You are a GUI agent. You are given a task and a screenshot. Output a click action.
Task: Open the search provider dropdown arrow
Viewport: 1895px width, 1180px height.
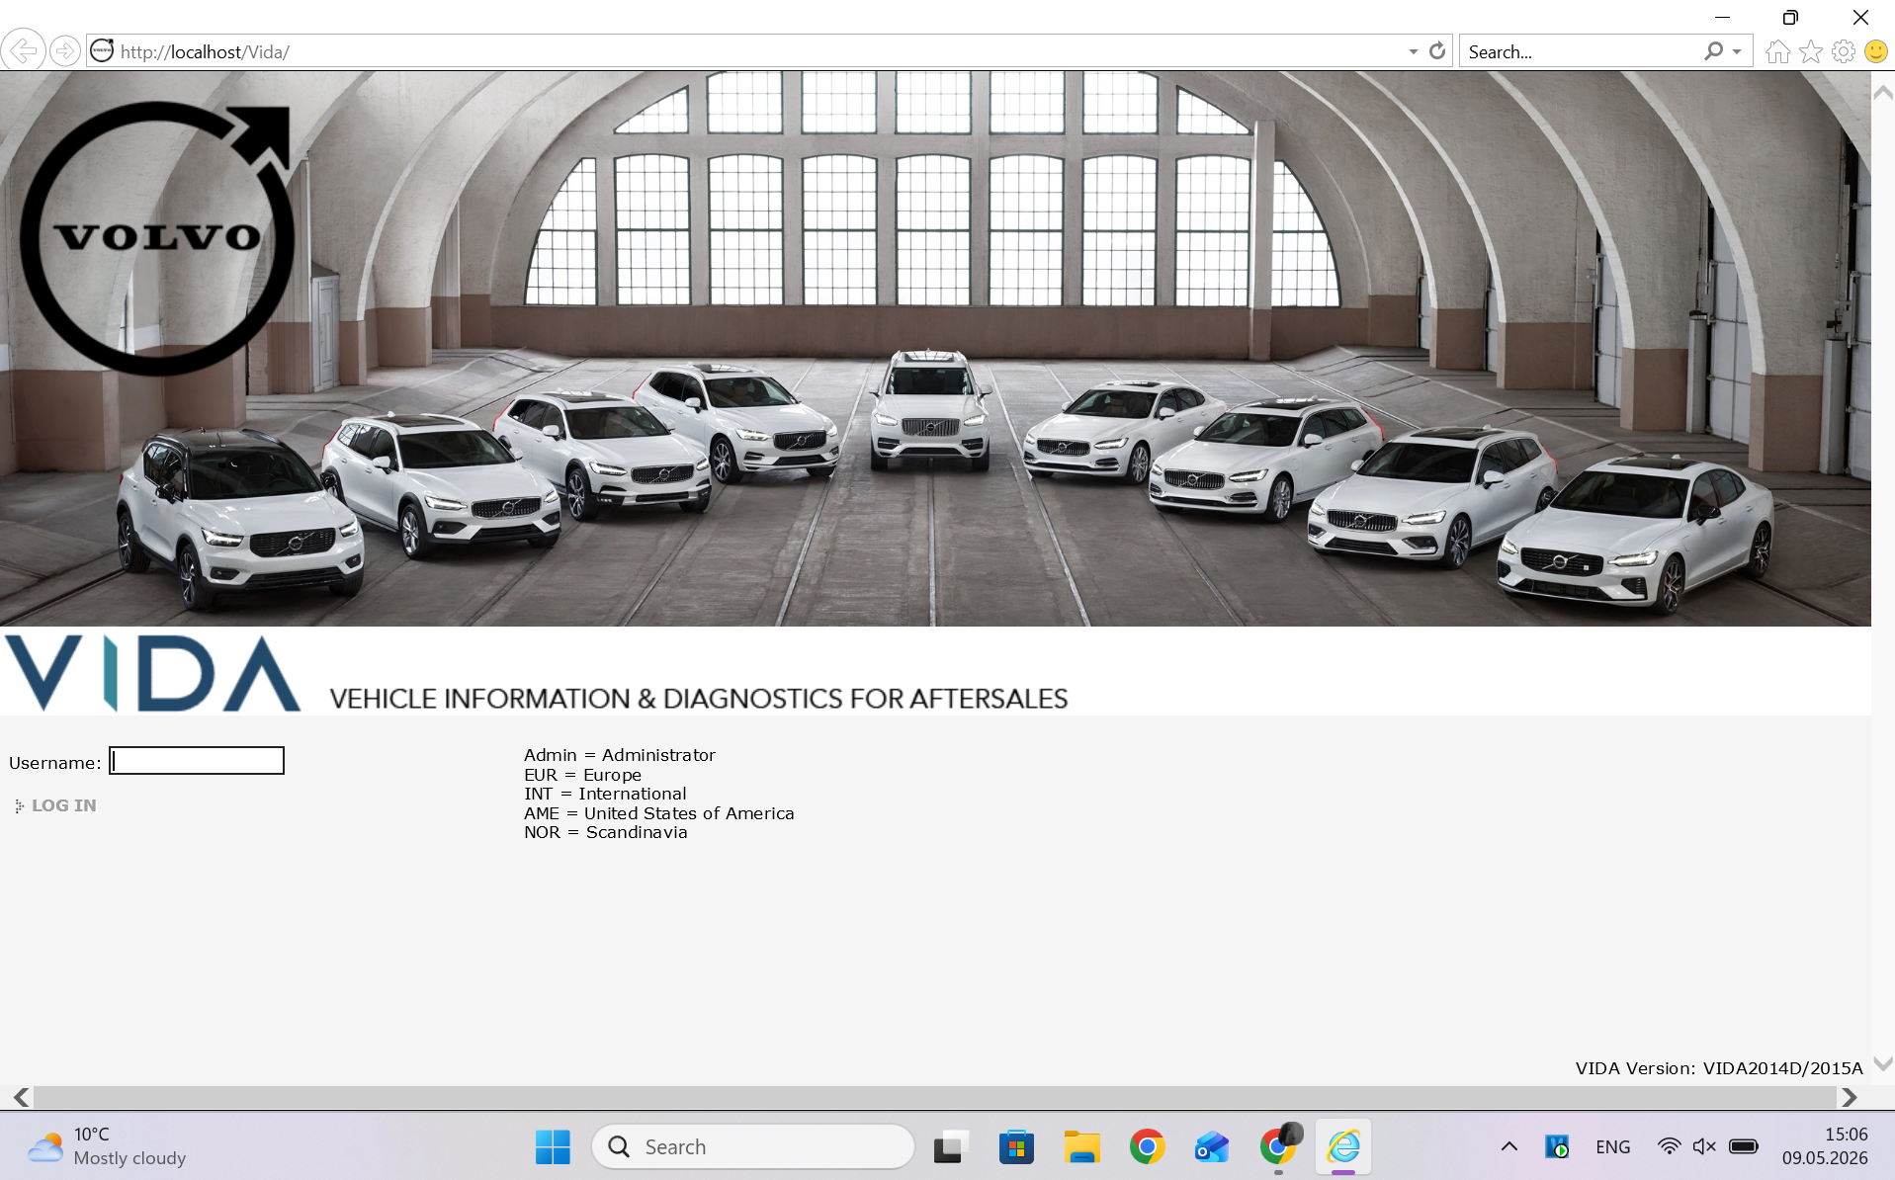pos(1737,51)
